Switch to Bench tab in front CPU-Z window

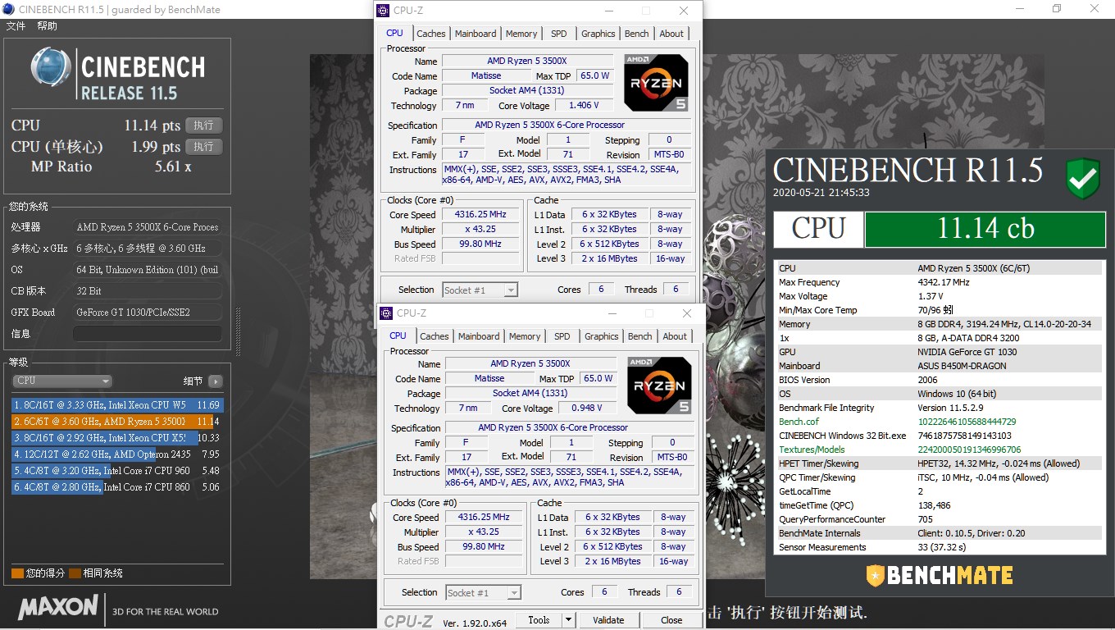pos(639,336)
